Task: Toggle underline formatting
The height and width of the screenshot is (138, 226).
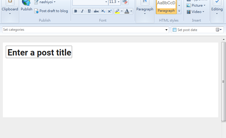Action: point(89,11)
